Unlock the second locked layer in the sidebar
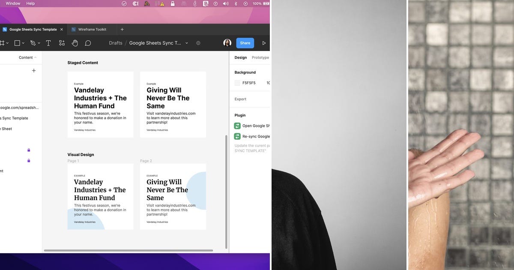 click(x=29, y=161)
